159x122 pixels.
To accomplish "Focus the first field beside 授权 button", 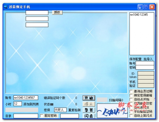I will click(x=37, y=13).
